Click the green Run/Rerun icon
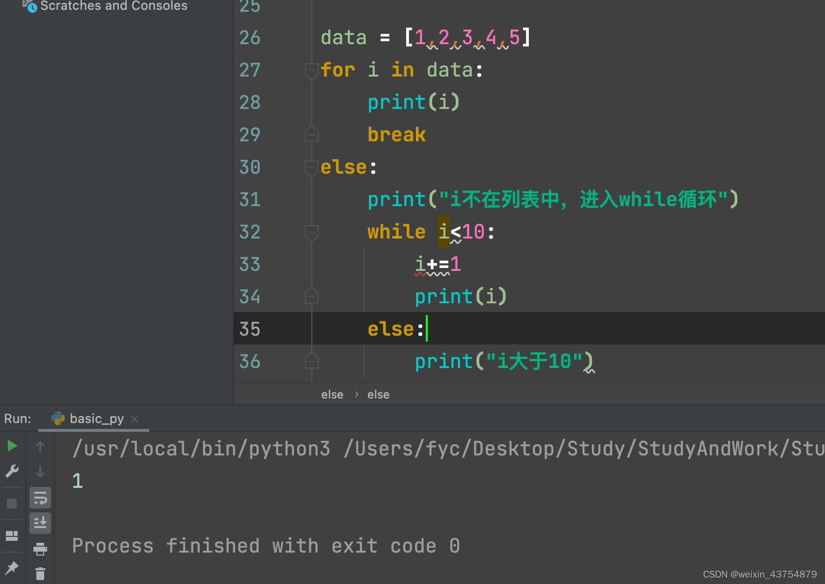 pos(12,446)
